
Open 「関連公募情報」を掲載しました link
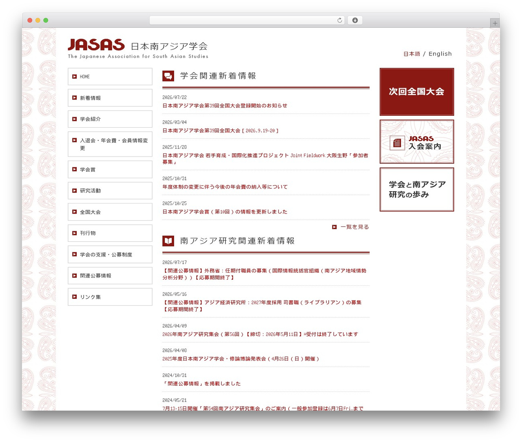click(x=201, y=384)
